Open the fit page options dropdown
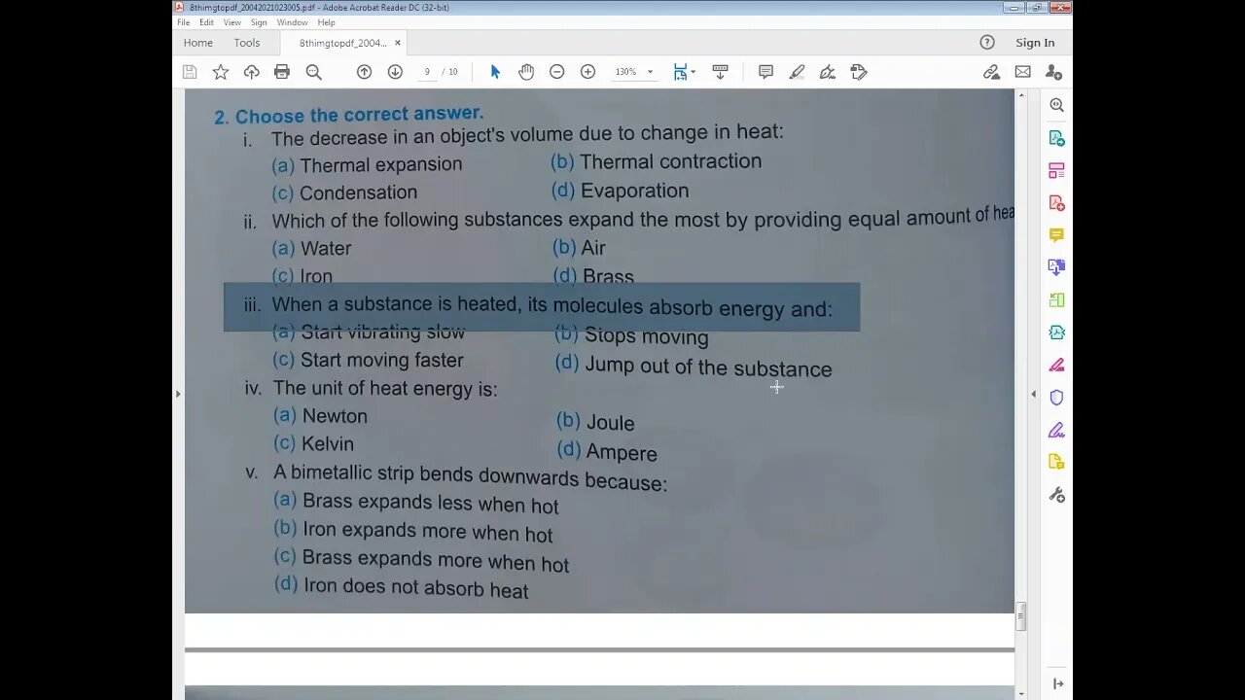The width and height of the screenshot is (1245, 700). coord(684,72)
